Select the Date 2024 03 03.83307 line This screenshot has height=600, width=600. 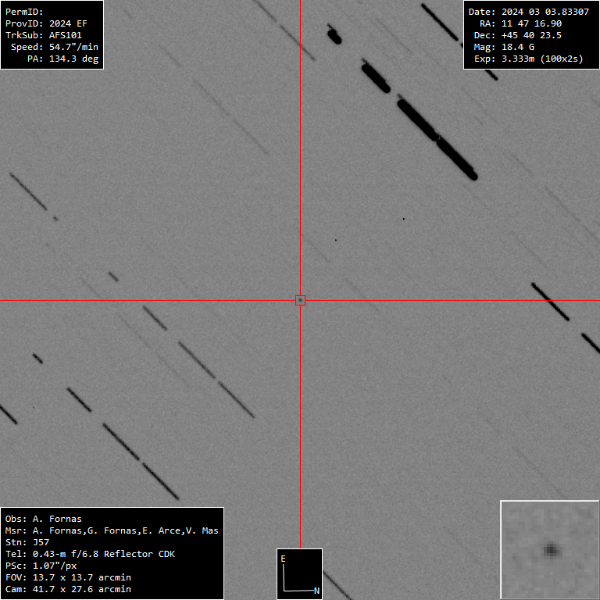click(529, 12)
